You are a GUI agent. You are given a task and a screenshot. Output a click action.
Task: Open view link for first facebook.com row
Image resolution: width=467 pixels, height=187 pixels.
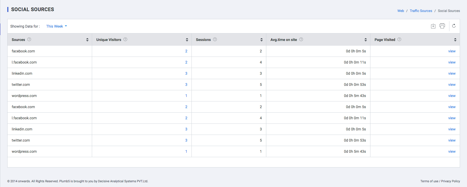[x=452, y=51]
